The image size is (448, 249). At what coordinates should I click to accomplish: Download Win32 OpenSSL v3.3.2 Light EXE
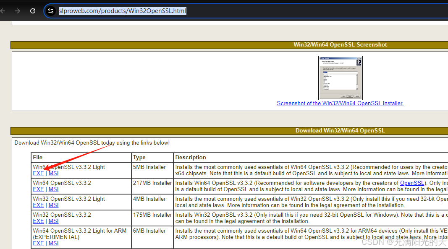click(38, 205)
